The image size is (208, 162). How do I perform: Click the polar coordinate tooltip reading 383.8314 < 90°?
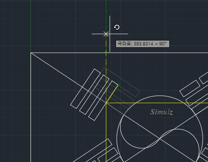(143, 44)
